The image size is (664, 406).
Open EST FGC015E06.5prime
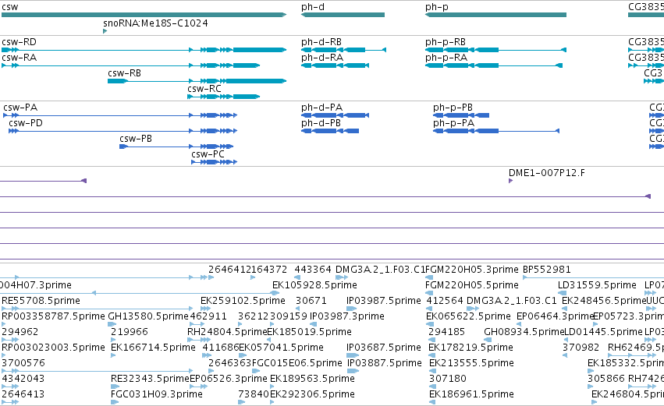tap(296, 364)
